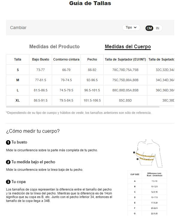Click the marker 1 on the body illustration
179x222 pixels.
coord(134,152)
